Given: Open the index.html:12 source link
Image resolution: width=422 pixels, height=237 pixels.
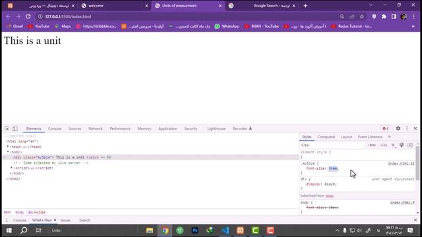Looking at the screenshot, I should (401, 163).
